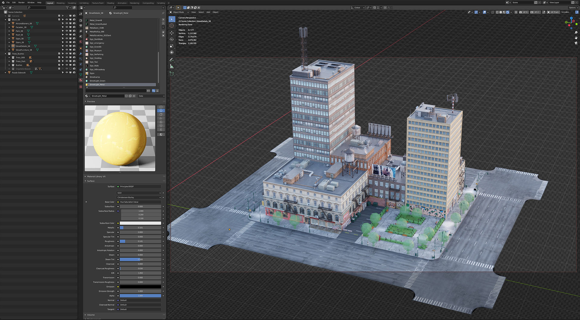Expand the Roads-Sidewalk item
Screen dimensions: 580x320
5,73
